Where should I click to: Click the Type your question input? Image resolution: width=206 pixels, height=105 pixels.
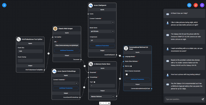pos(183,99)
